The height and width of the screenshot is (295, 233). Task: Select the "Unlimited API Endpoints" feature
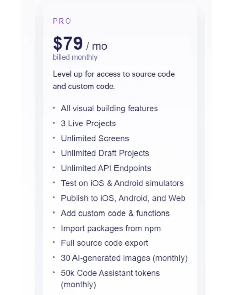point(106,168)
